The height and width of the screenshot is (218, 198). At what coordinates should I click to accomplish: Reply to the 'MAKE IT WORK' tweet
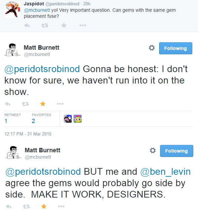point(9,207)
